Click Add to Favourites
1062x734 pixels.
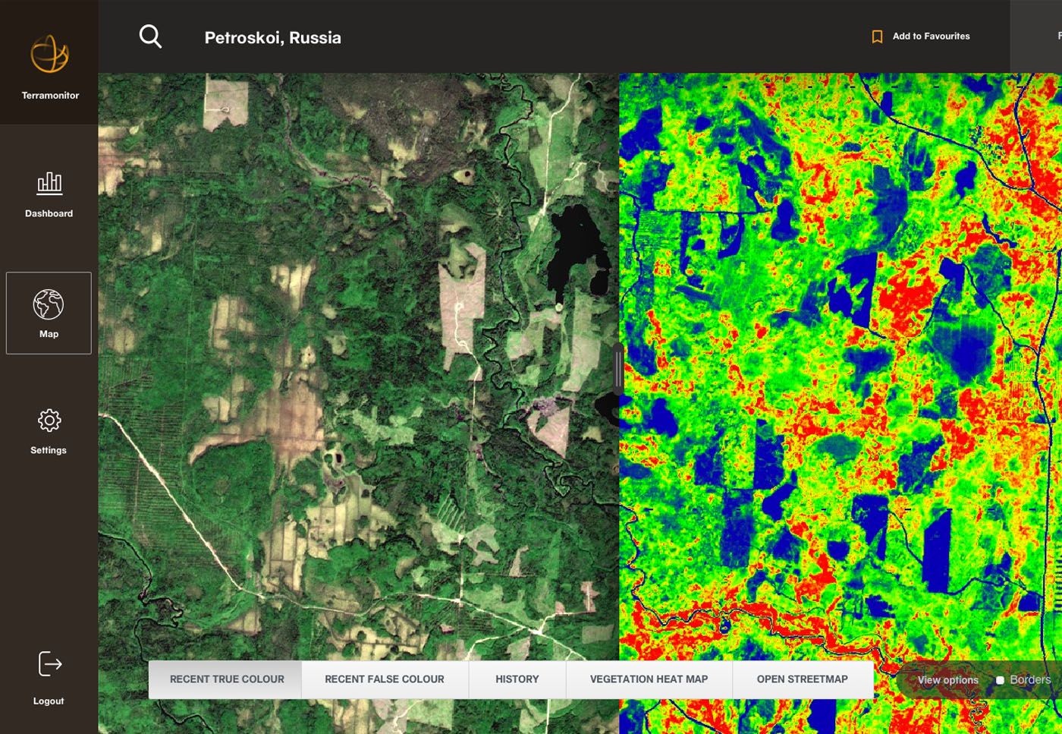[x=931, y=36]
